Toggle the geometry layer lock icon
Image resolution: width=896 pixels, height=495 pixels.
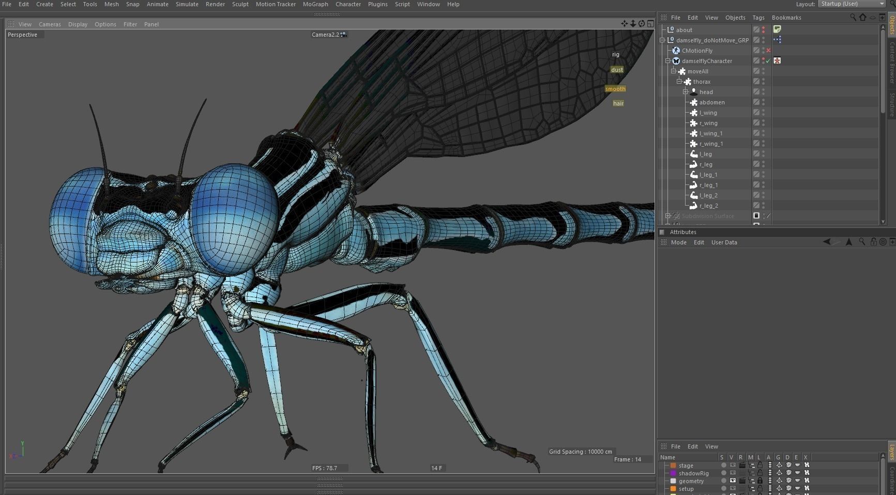tap(760, 481)
